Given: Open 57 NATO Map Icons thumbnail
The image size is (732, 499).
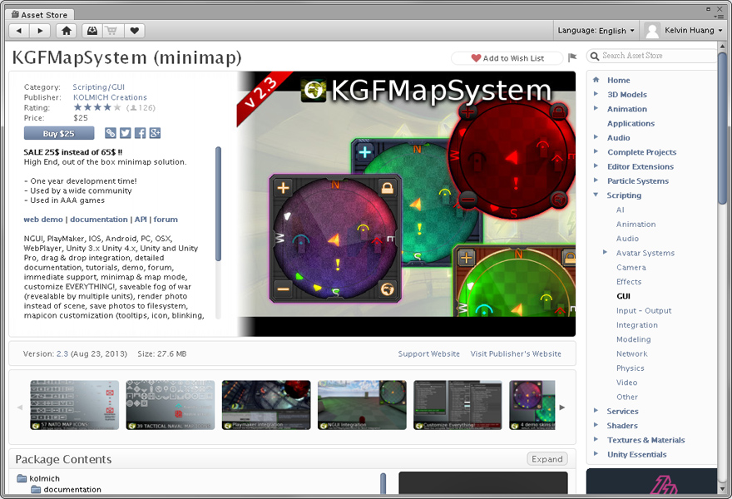Looking at the screenshot, I should click(75, 405).
